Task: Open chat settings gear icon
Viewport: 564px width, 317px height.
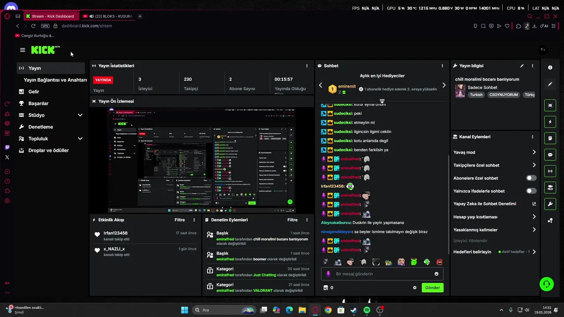Action: pos(415,288)
